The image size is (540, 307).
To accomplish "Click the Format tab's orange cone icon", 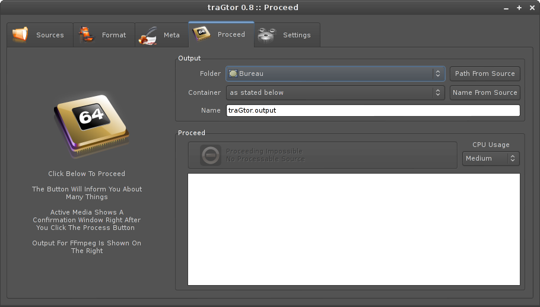I will click(87, 35).
